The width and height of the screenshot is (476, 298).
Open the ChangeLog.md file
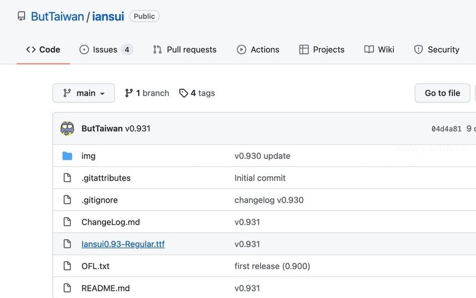click(x=111, y=222)
